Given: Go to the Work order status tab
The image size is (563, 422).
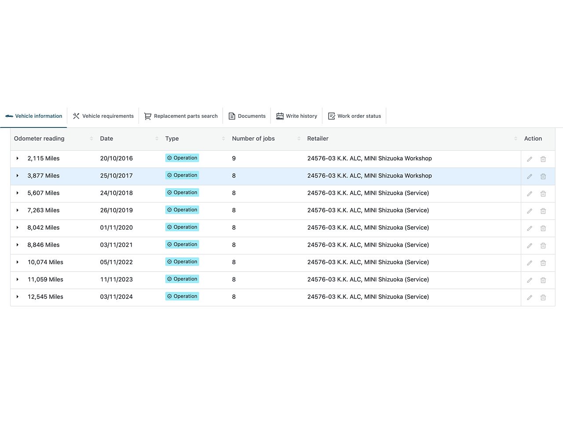Looking at the screenshot, I should [355, 116].
